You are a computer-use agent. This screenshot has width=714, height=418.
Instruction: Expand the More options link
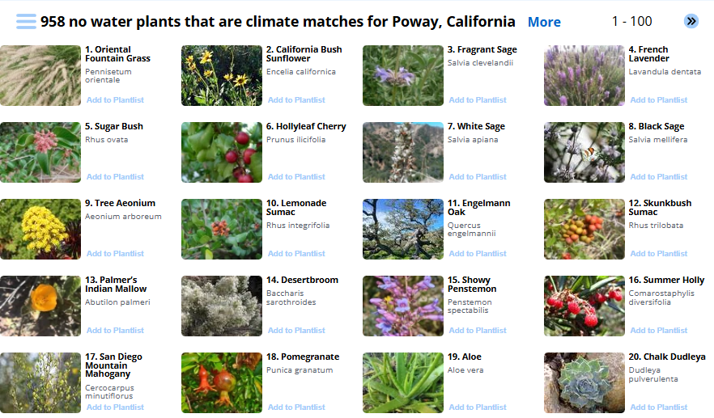[544, 23]
